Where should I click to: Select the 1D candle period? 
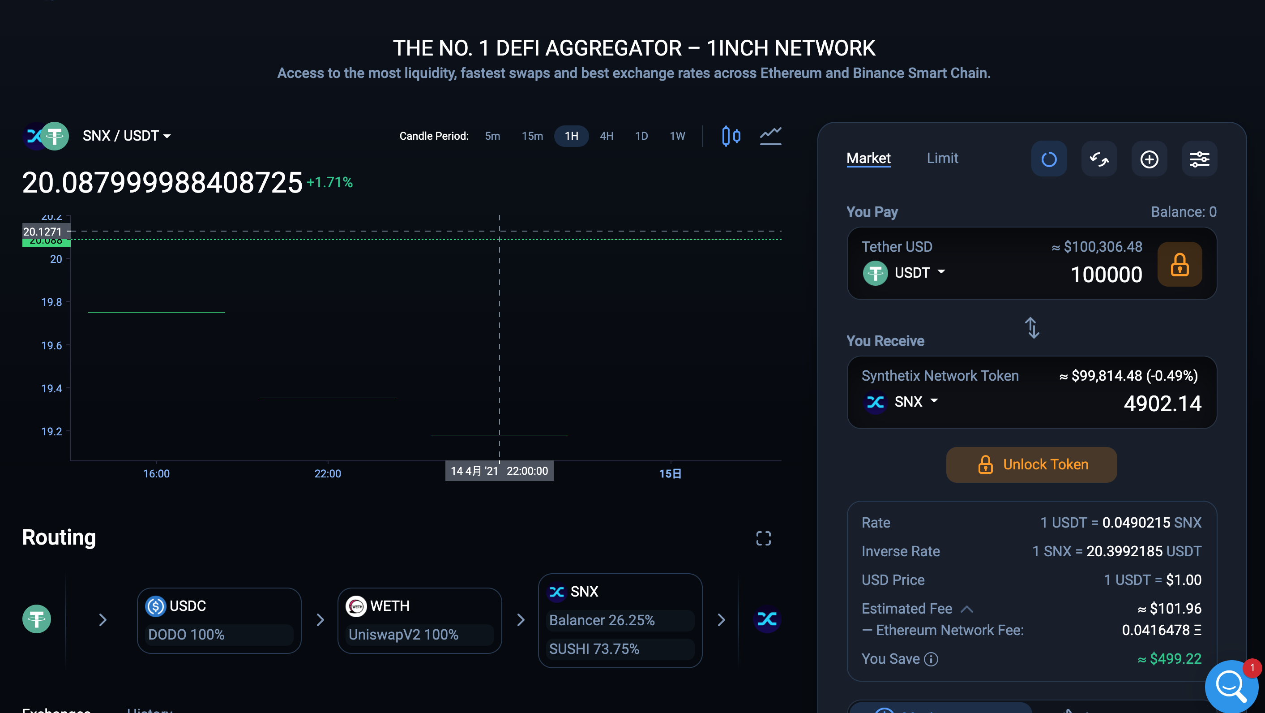tap(641, 136)
